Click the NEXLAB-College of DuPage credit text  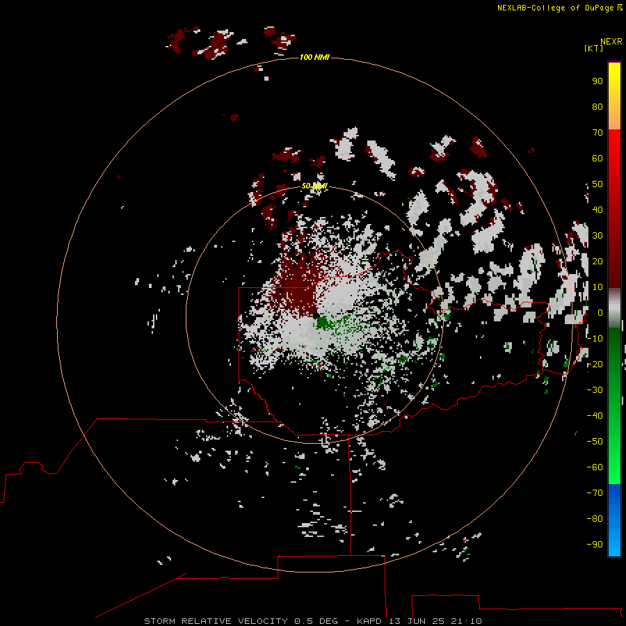coord(559,8)
